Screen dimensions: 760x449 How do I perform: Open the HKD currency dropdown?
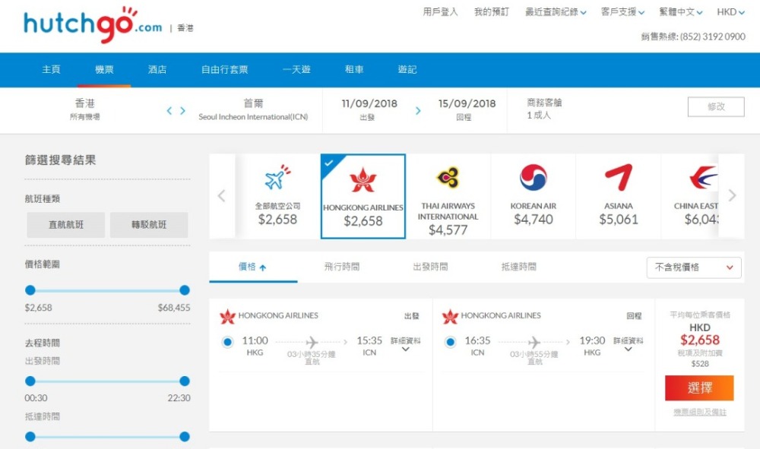point(731,12)
